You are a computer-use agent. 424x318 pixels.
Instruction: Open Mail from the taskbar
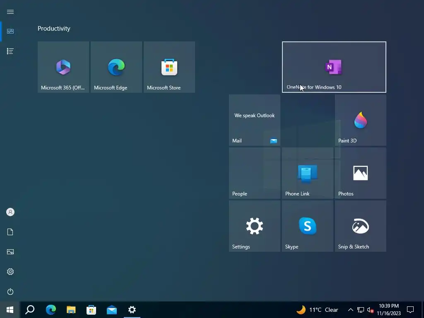[x=112, y=310]
